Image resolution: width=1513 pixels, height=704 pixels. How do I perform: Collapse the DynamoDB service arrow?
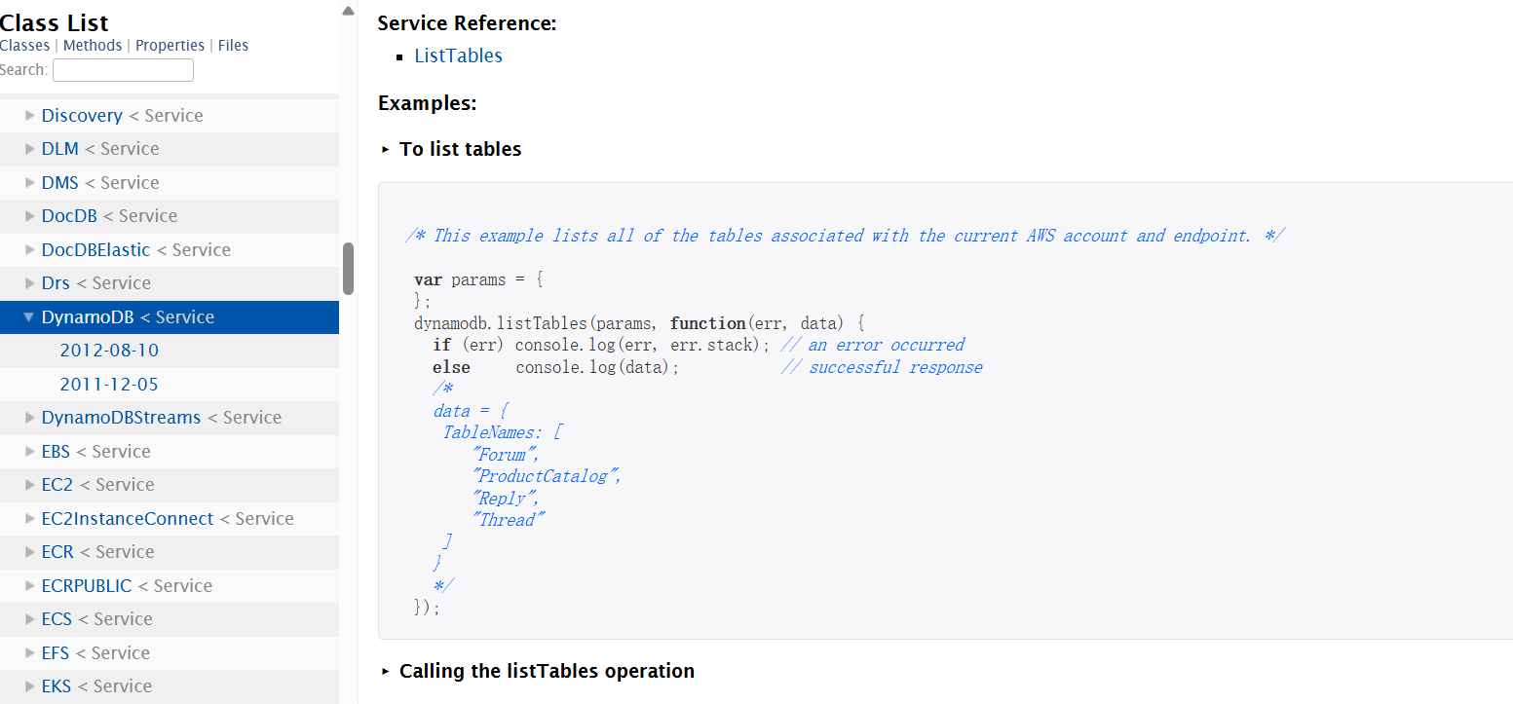pos(29,317)
